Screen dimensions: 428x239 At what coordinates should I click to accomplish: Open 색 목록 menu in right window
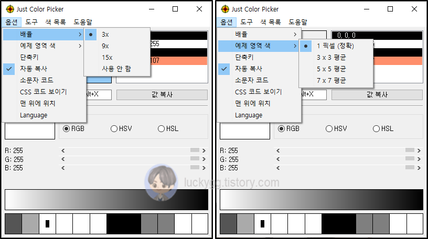[x=271, y=22]
